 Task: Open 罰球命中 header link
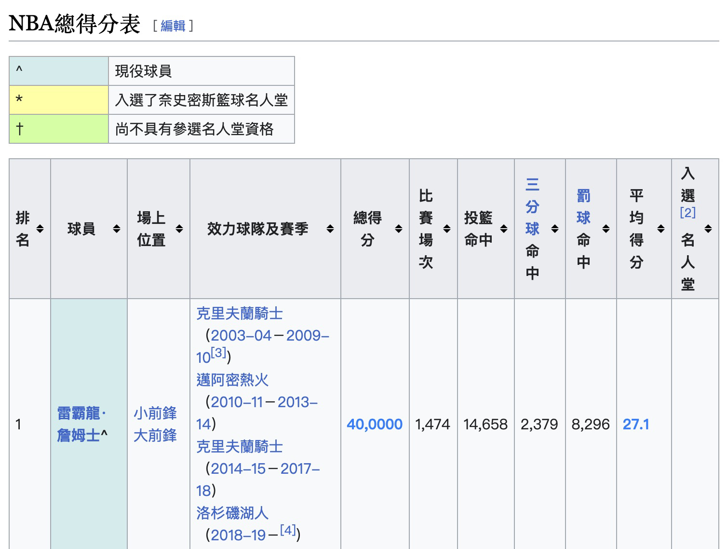tap(583, 206)
